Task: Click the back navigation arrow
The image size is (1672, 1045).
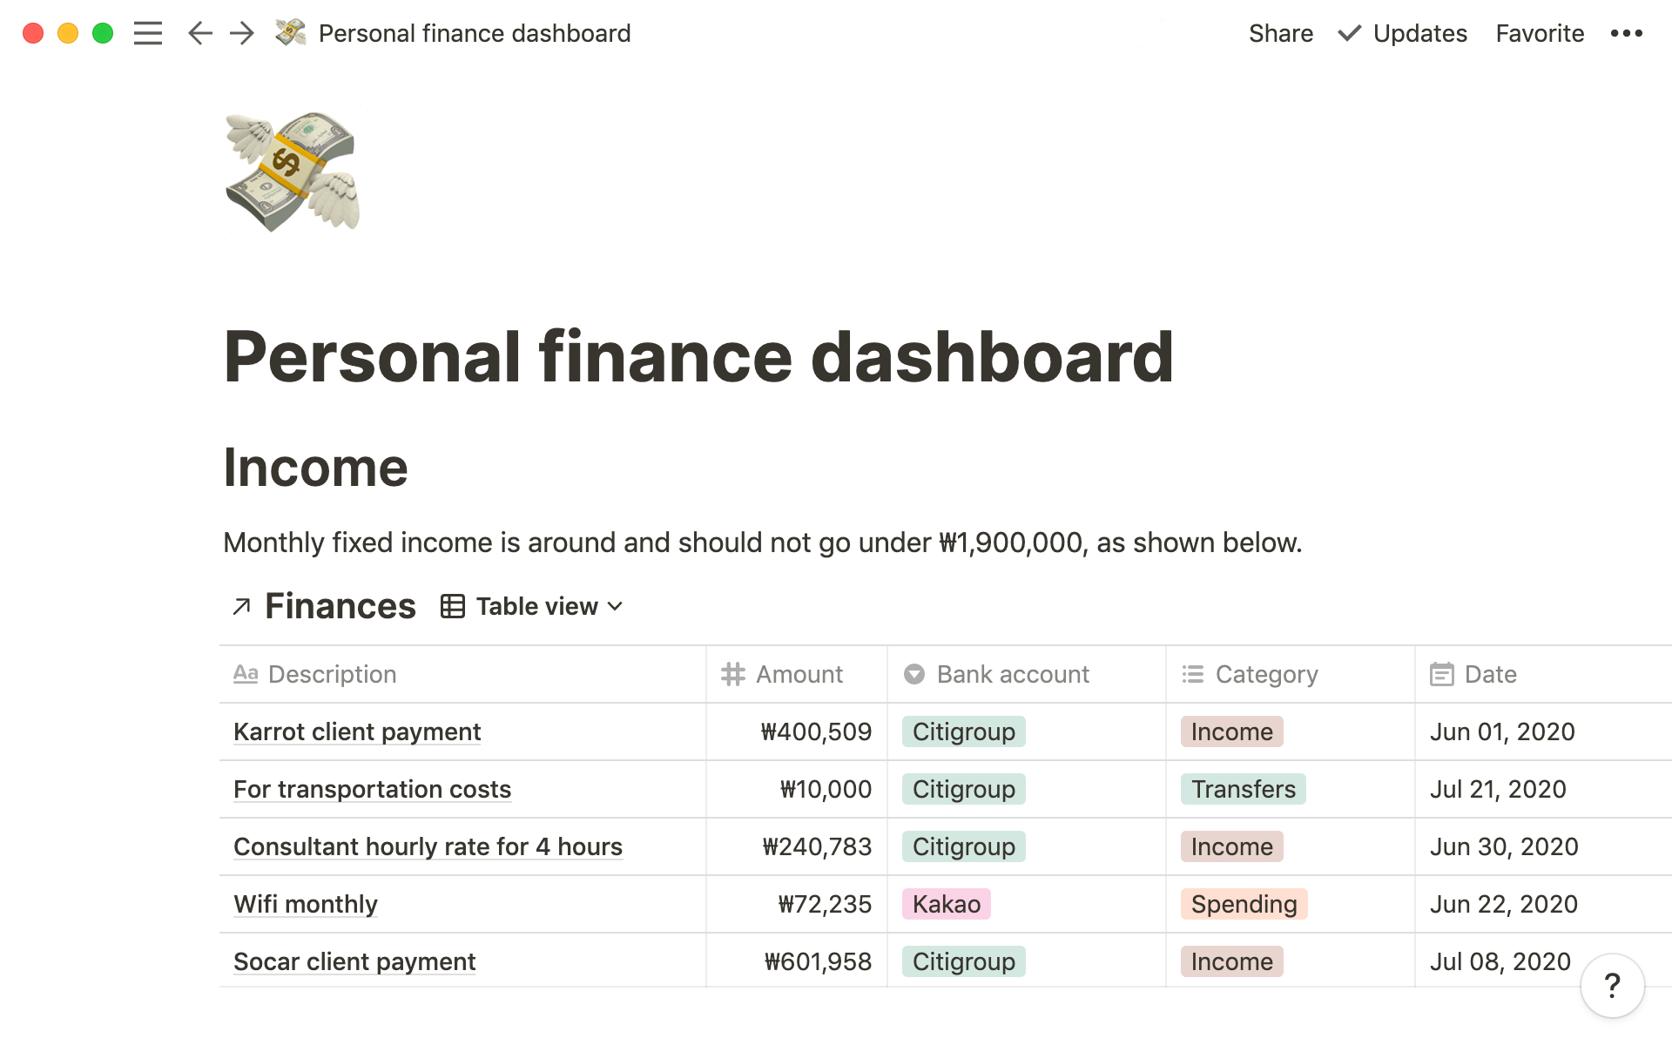Action: pyautogui.click(x=199, y=33)
